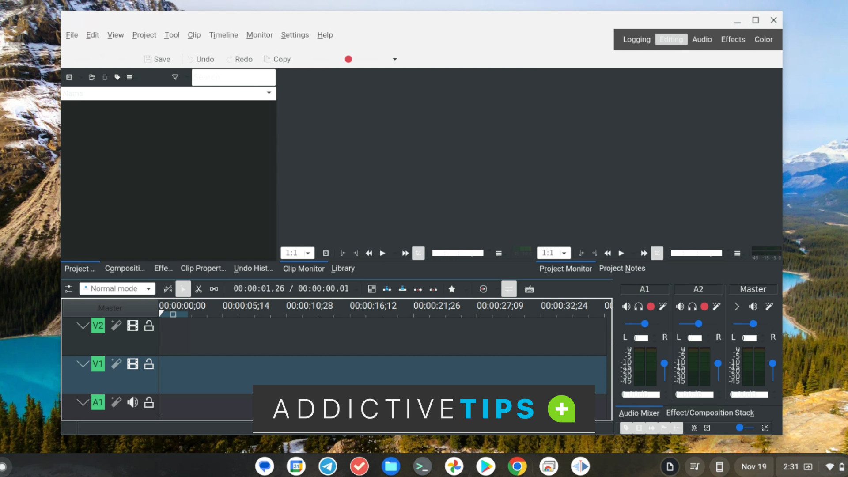This screenshot has width=848, height=477.
Task: Click the Create Folder icon in the project bin
Action: (x=92, y=77)
